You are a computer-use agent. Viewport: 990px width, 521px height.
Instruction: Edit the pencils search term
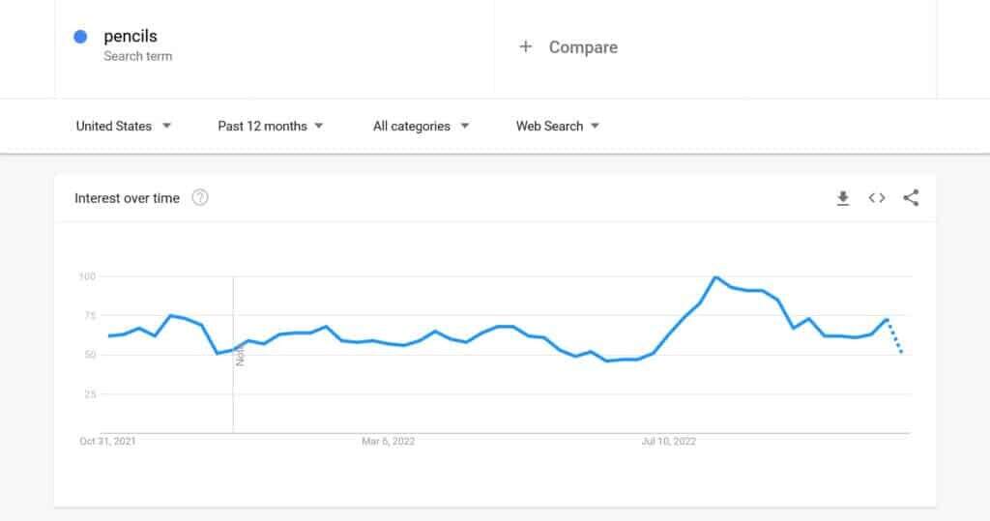(x=131, y=37)
